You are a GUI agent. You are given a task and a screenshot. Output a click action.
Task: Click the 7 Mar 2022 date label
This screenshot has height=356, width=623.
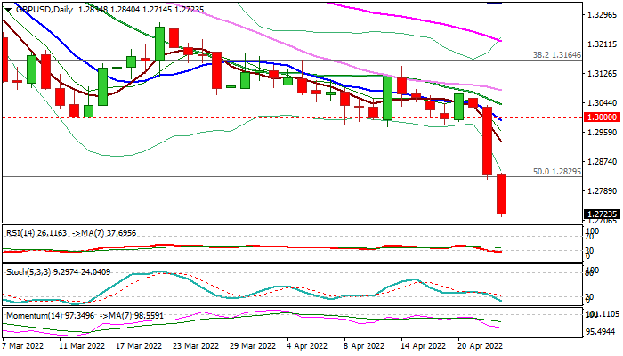click(x=24, y=344)
